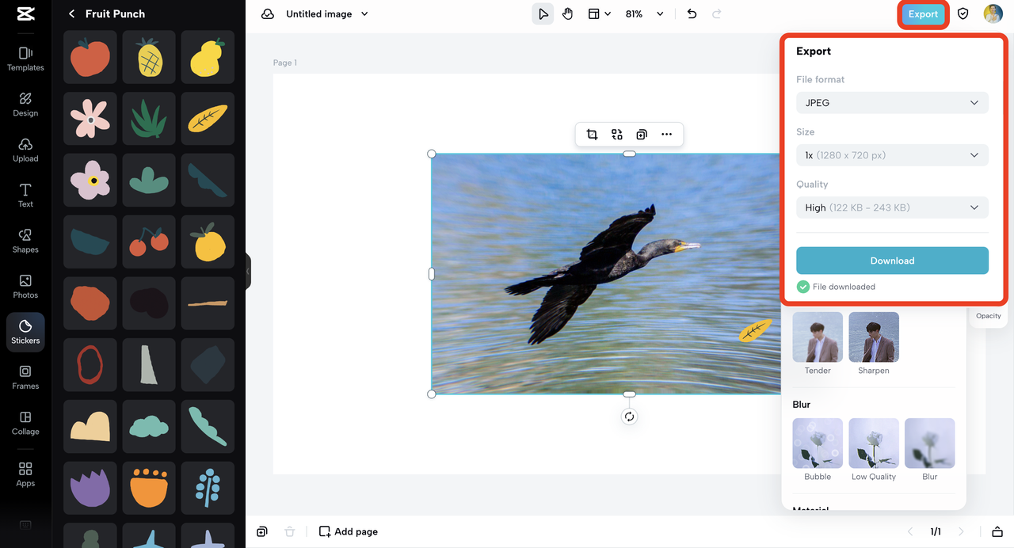Add the yellow pear sticker
The width and height of the screenshot is (1014, 548).
click(208, 57)
